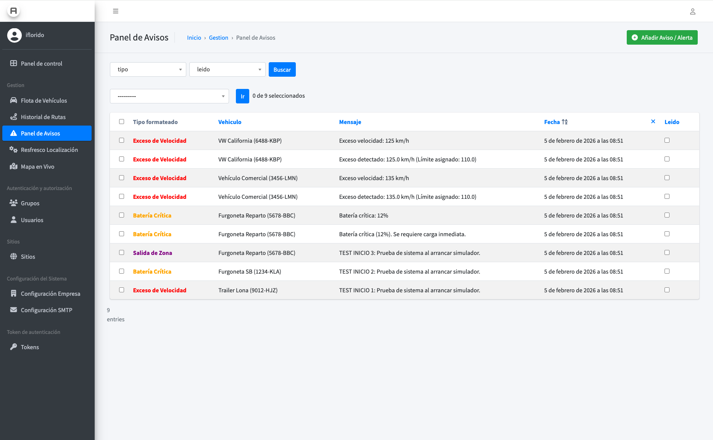Image resolution: width=713 pixels, height=440 pixels.
Task: Expand the leido filter dropdown
Action: pos(227,69)
